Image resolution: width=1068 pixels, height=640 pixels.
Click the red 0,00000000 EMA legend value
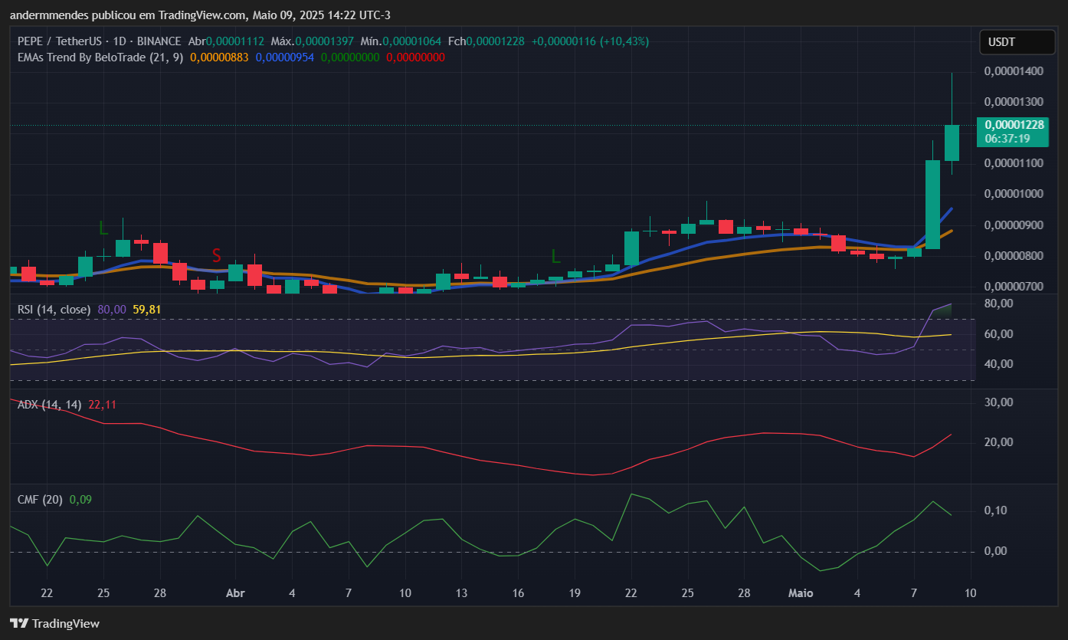(416, 57)
